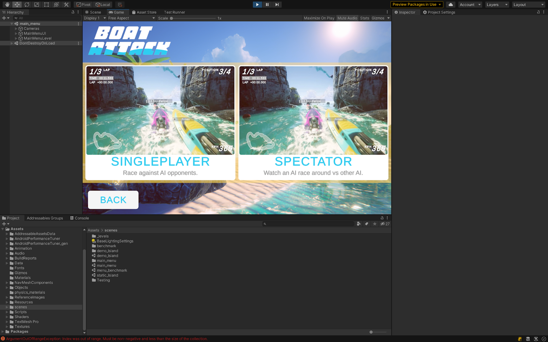Click the red error icon in the status bar
This screenshot has width=548, height=342.
[x=3, y=339]
